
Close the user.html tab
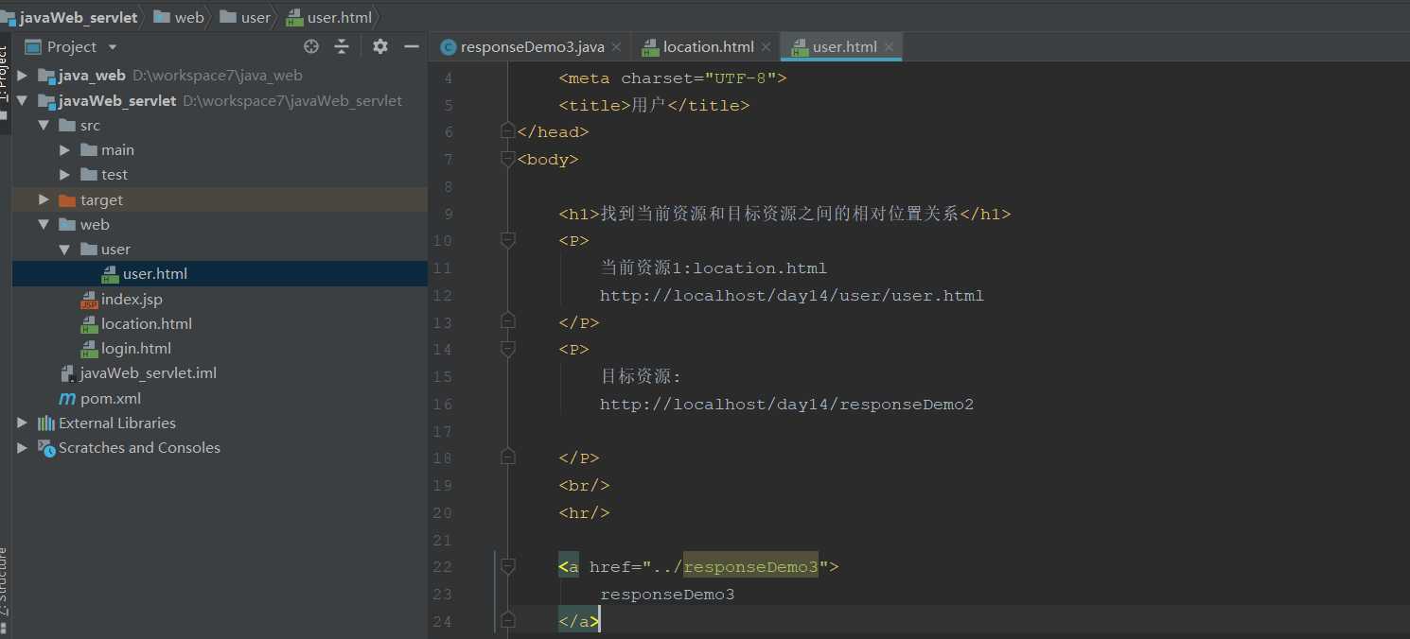coord(889,47)
